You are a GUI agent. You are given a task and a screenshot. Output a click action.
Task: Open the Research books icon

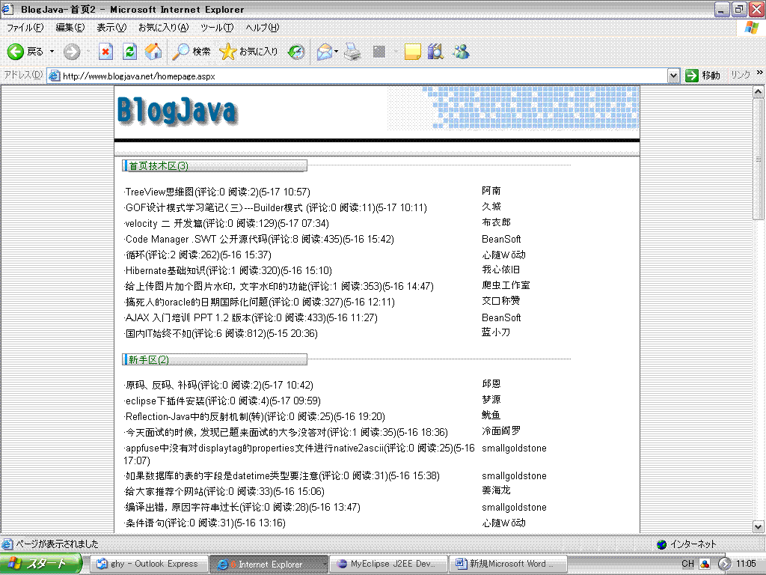[436, 52]
